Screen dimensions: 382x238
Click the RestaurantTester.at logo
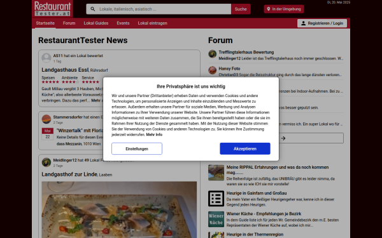click(52, 8)
